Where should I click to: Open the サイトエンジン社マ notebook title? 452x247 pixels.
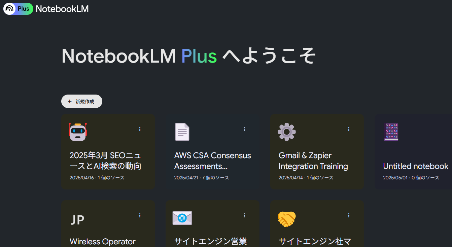pos(315,242)
